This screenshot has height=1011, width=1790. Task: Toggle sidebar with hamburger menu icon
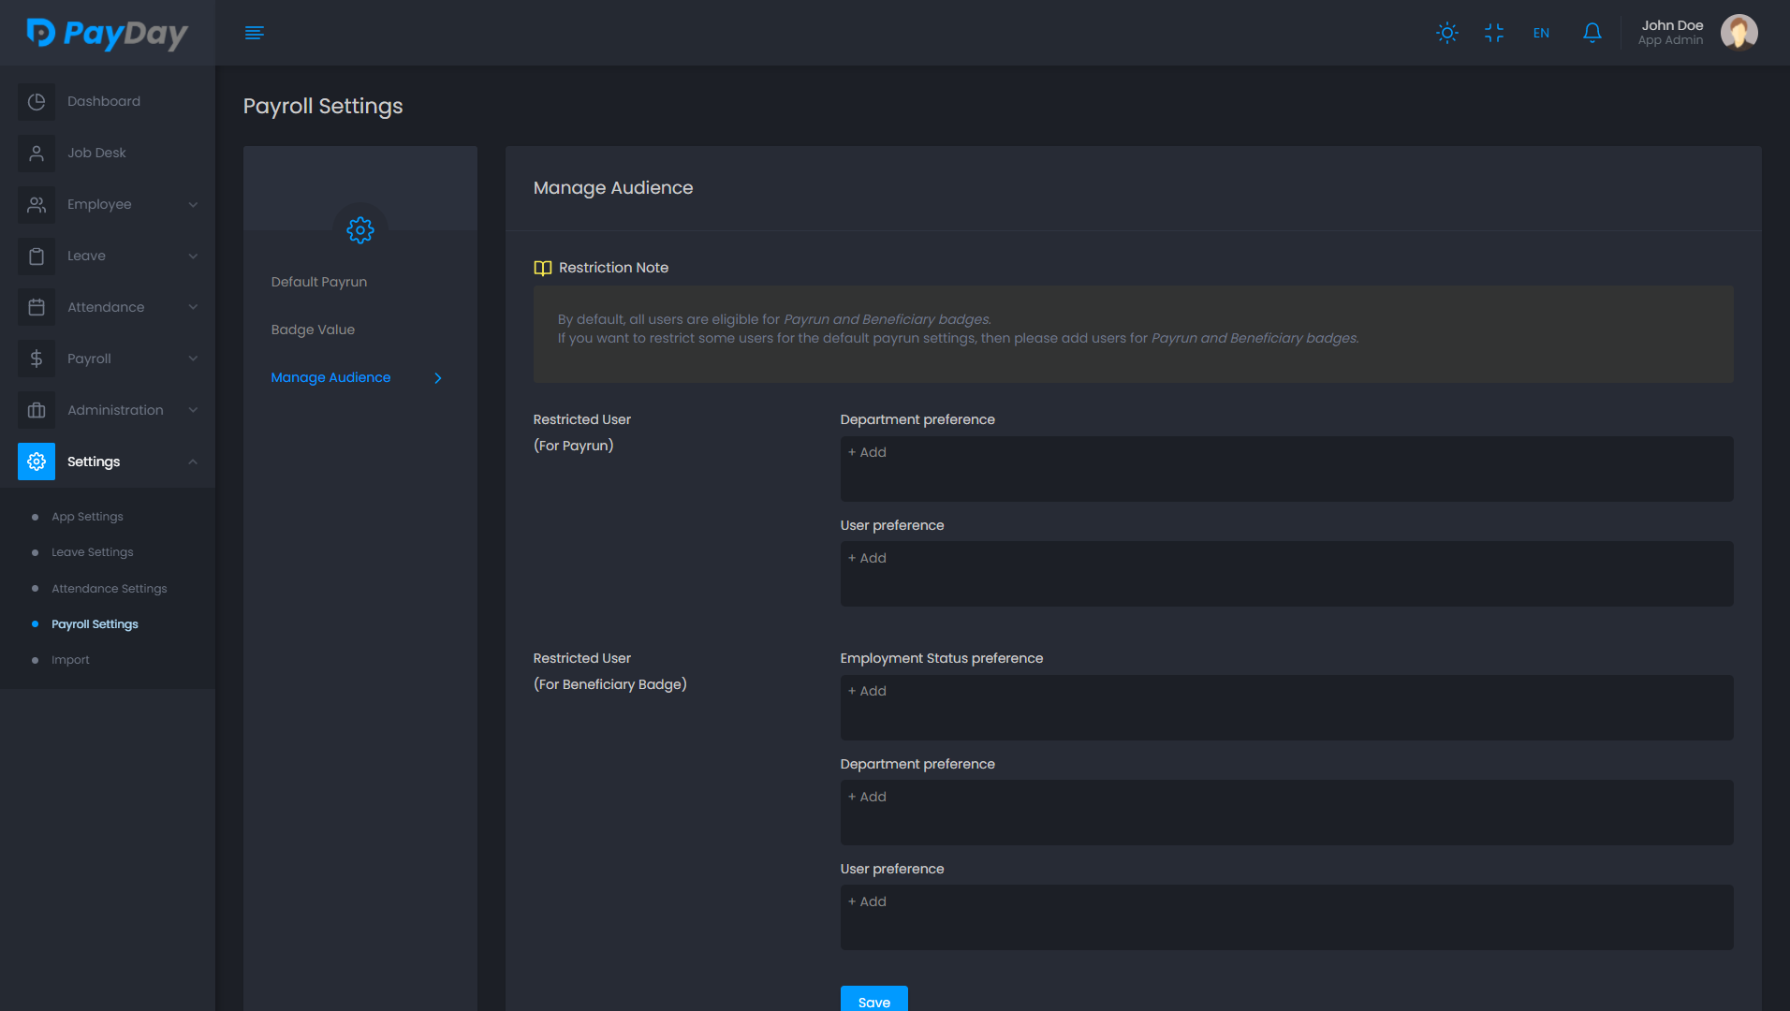pos(254,33)
